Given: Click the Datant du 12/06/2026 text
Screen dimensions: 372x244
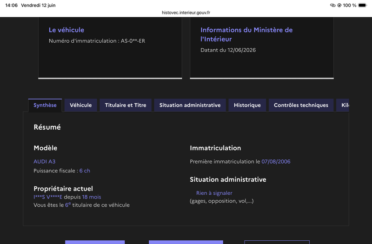Looking at the screenshot, I should (x=228, y=50).
